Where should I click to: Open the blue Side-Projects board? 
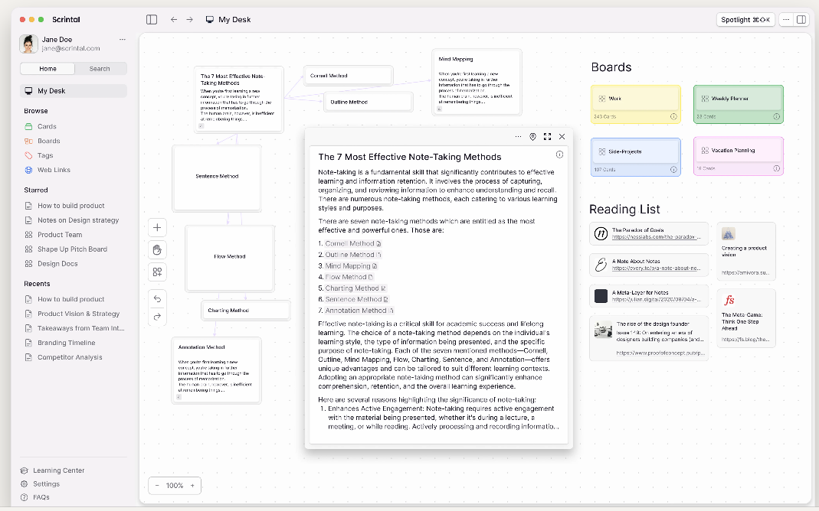click(x=636, y=157)
